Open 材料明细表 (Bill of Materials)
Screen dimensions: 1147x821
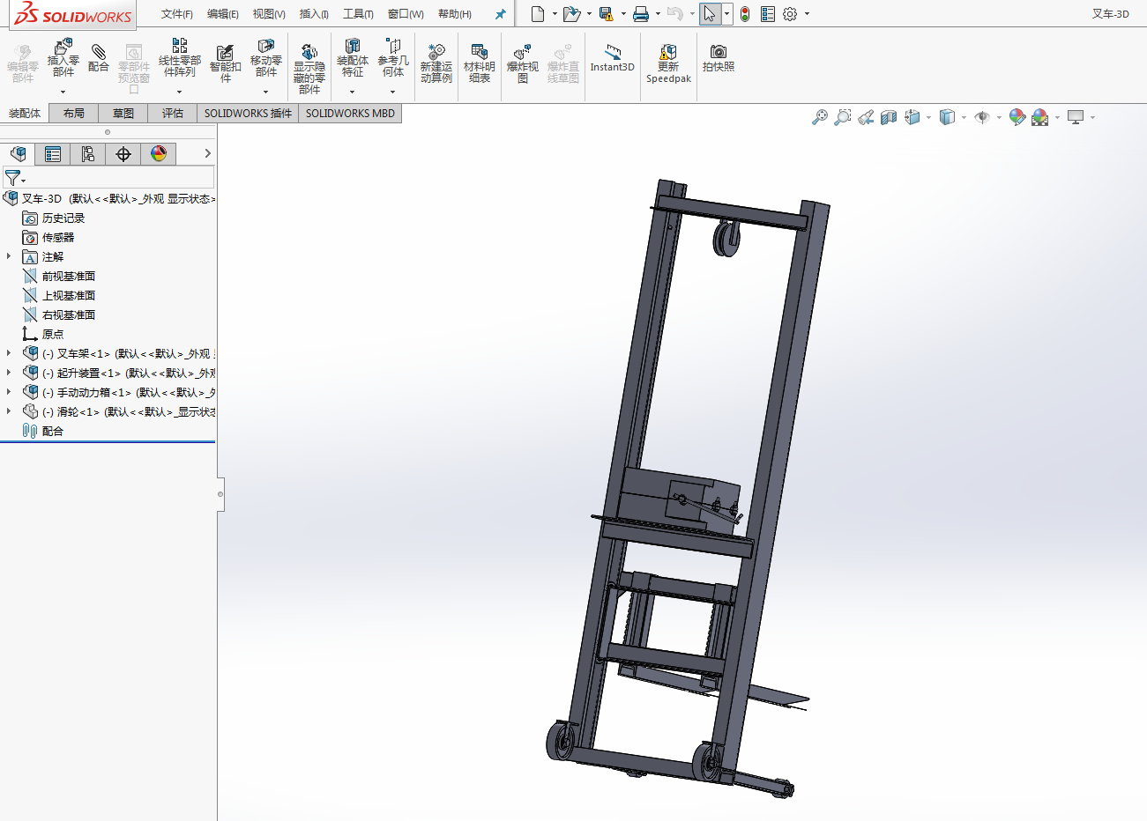pyautogui.click(x=479, y=55)
